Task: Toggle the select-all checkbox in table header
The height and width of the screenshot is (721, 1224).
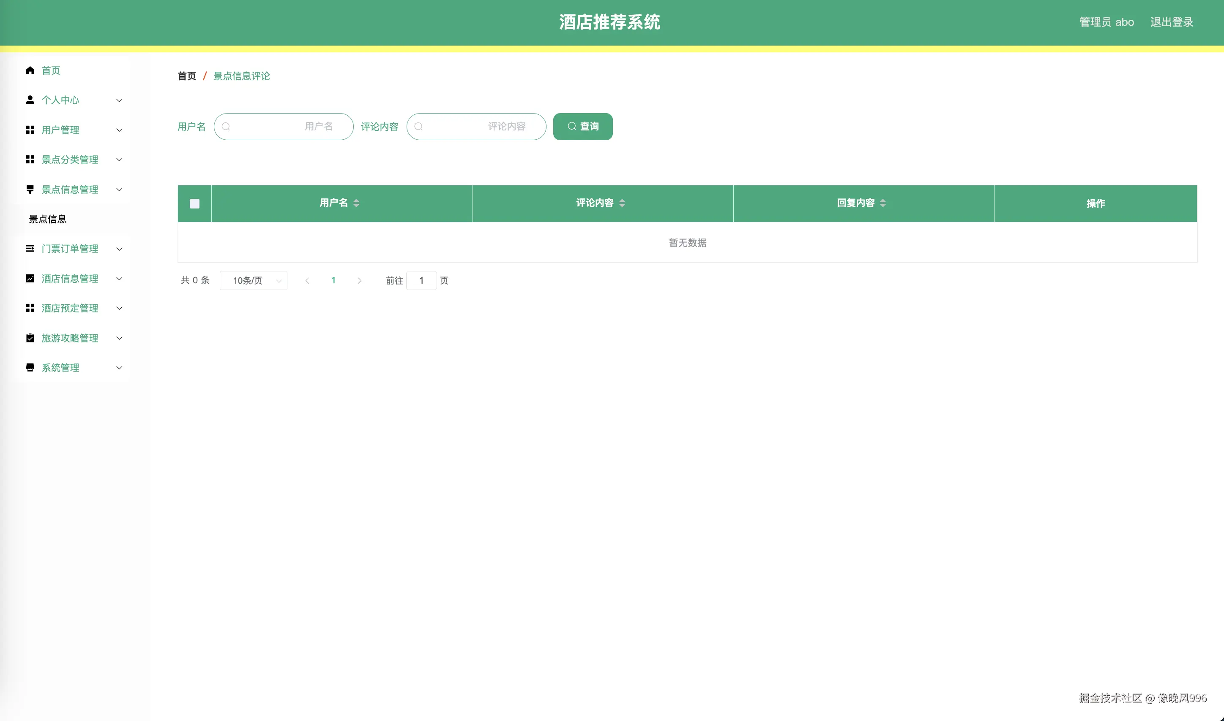Action: (194, 203)
